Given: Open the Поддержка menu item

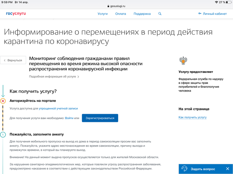Looking at the screenshot, I should point(142,14).
